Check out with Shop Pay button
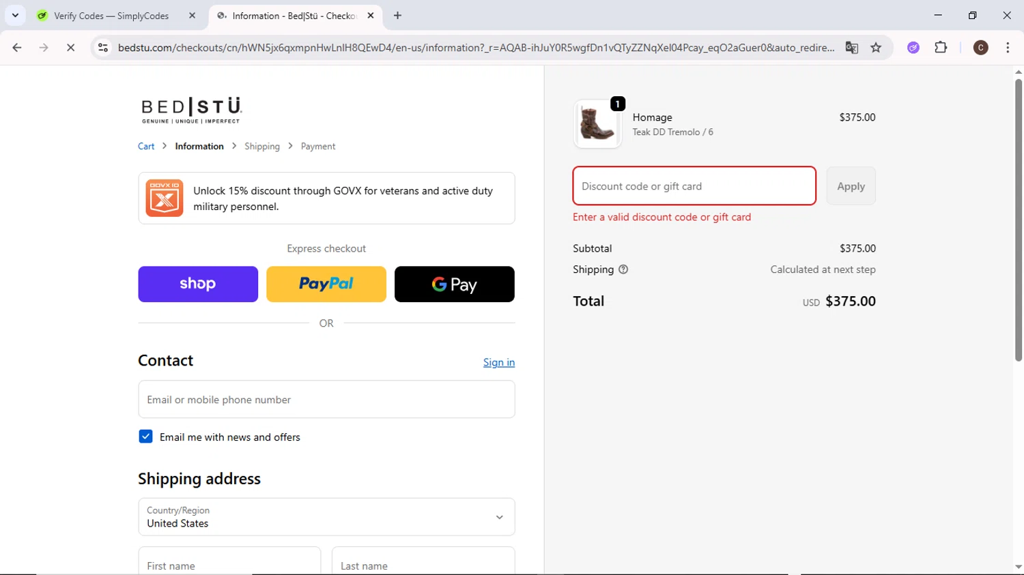 click(198, 284)
